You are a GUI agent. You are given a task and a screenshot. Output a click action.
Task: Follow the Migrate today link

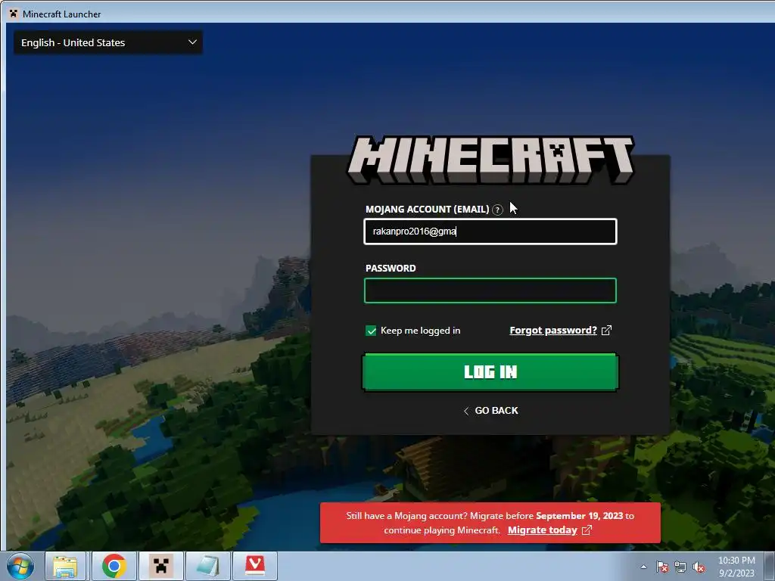click(542, 530)
